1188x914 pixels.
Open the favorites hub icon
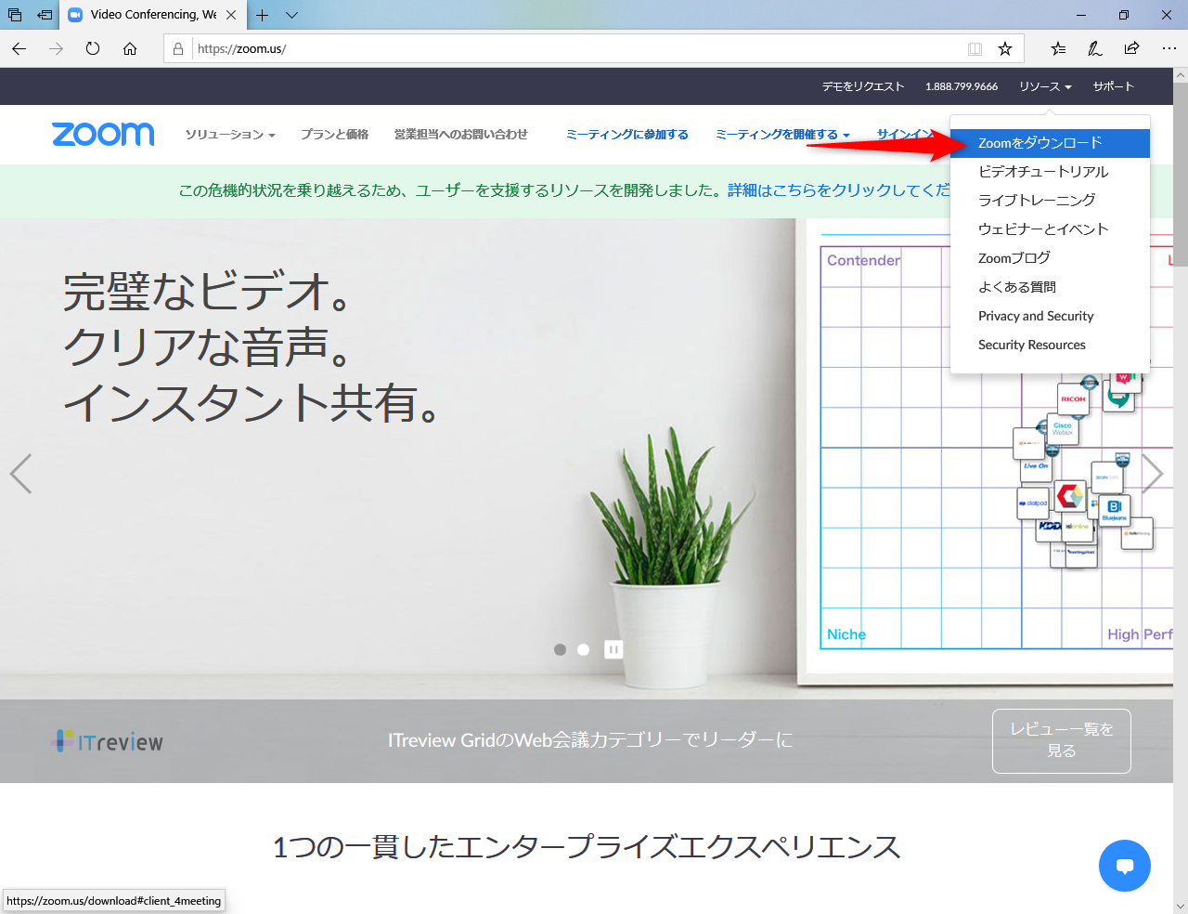pos(1058,48)
